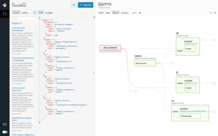Switch to the outline tab
This screenshot has width=218, height=136.
coord(25,13)
